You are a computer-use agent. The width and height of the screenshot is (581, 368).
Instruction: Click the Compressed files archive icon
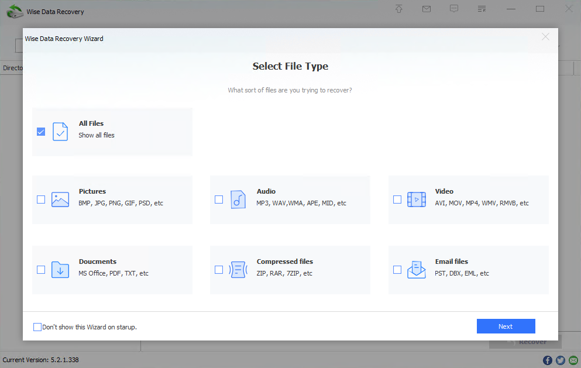(x=238, y=270)
